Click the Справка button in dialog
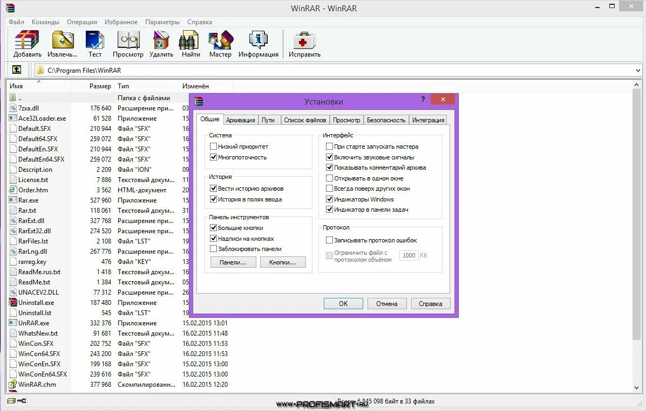This screenshot has height=411, width=646. click(x=431, y=304)
